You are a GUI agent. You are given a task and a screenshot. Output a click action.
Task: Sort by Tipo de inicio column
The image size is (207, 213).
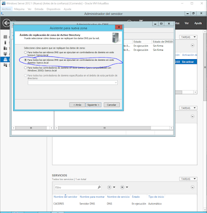click(156, 196)
